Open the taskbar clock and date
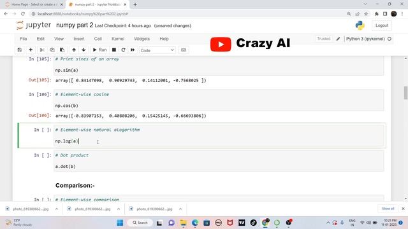The image size is (408, 229). (x=389, y=223)
